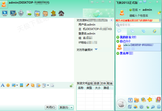
Task: Click the large grey chat bubbles main menu button
Action: pyautogui.click(x=121, y=104)
